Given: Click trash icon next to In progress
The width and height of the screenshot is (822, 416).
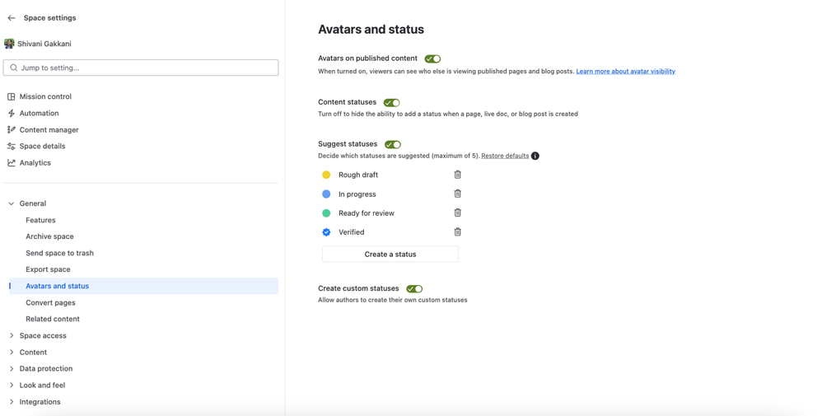Looking at the screenshot, I should pyautogui.click(x=458, y=194).
